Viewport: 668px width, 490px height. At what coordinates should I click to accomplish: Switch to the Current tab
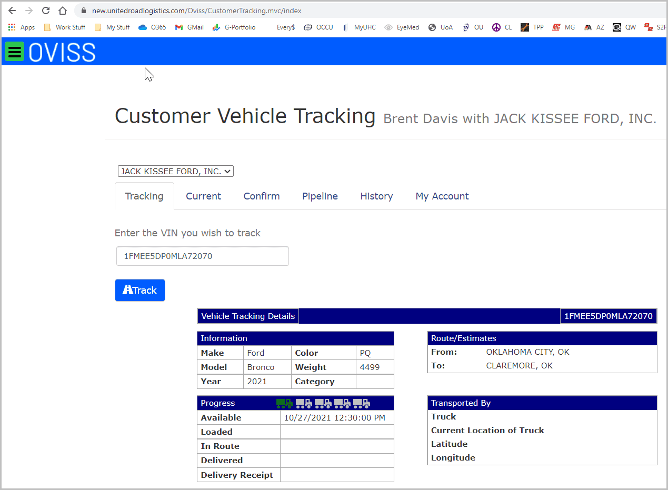coord(203,196)
